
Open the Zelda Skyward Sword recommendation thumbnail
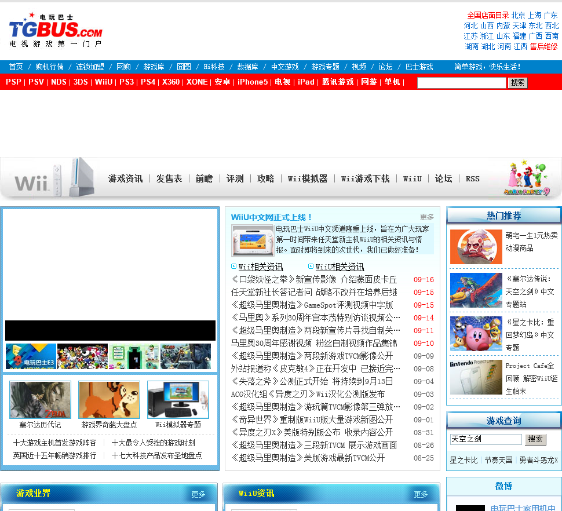(x=476, y=290)
